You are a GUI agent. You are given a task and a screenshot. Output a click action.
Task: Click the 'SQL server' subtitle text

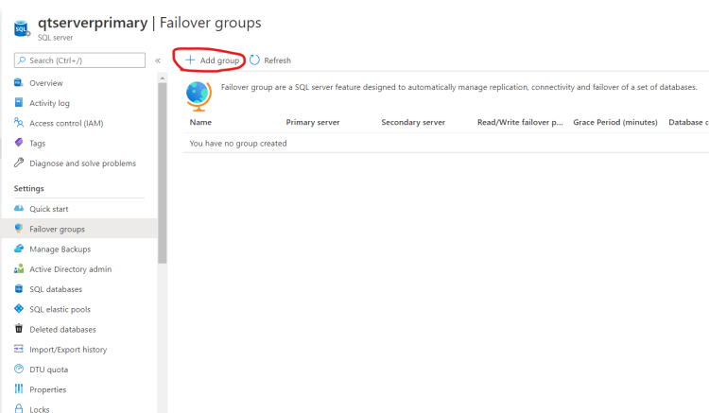click(x=55, y=38)
